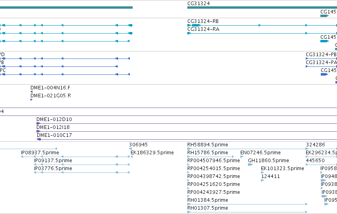The image size is (337, 214).
Task: Select the RP004507946.5prime EST label
Action: (x=213, y=161)
